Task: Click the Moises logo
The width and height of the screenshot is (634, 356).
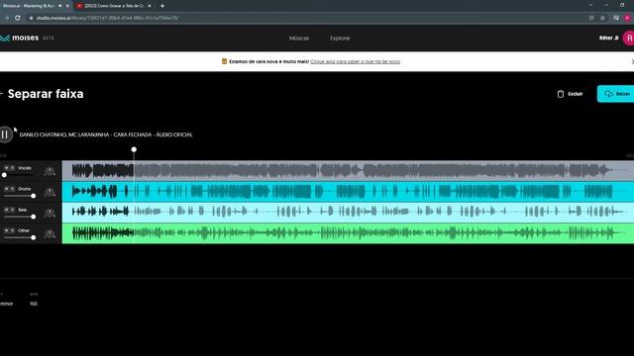Action: pos(20,38)
